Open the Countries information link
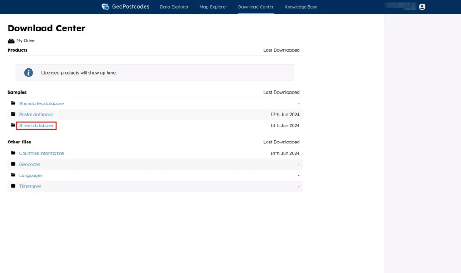 [42, 153]
